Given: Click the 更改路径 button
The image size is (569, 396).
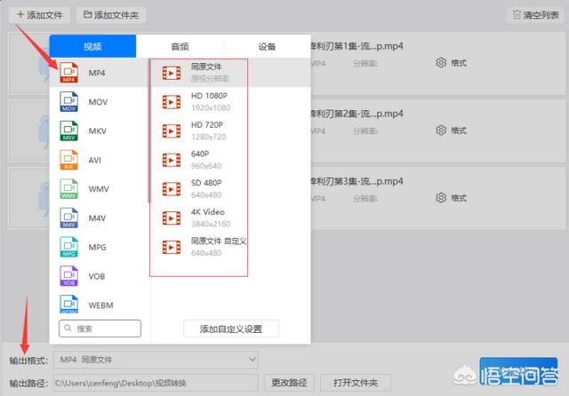Looking at the screenshot, I should (x=289, y=383).
